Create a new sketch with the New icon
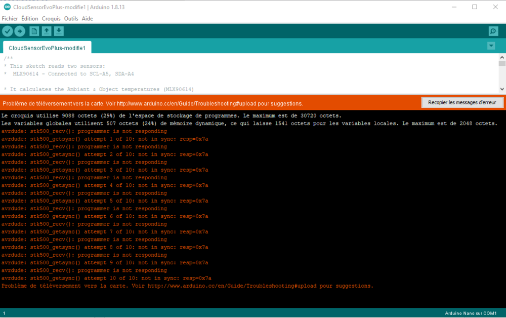Viewport: 506px width, 318px height. point(34,31)
